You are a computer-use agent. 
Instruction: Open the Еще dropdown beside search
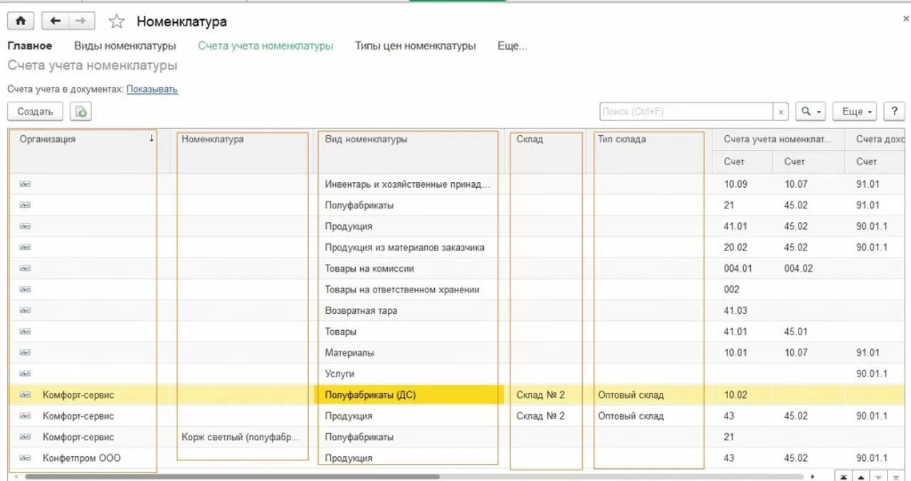pyautogui.click(x=855, y=112)
